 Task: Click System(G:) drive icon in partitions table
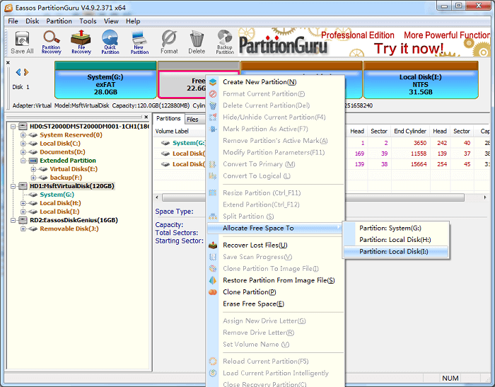pos(165,143)
